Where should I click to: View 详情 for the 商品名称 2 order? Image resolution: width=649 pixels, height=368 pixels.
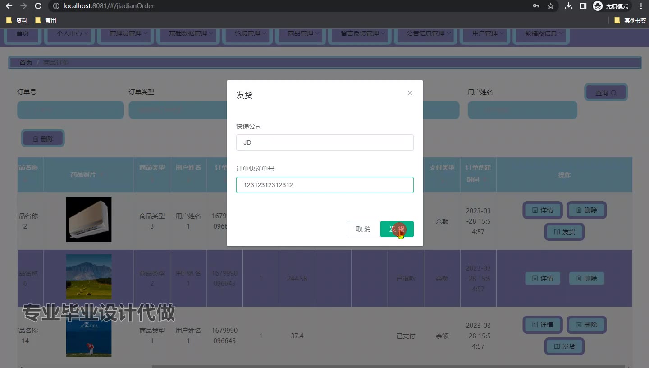(x=543, y=210)
